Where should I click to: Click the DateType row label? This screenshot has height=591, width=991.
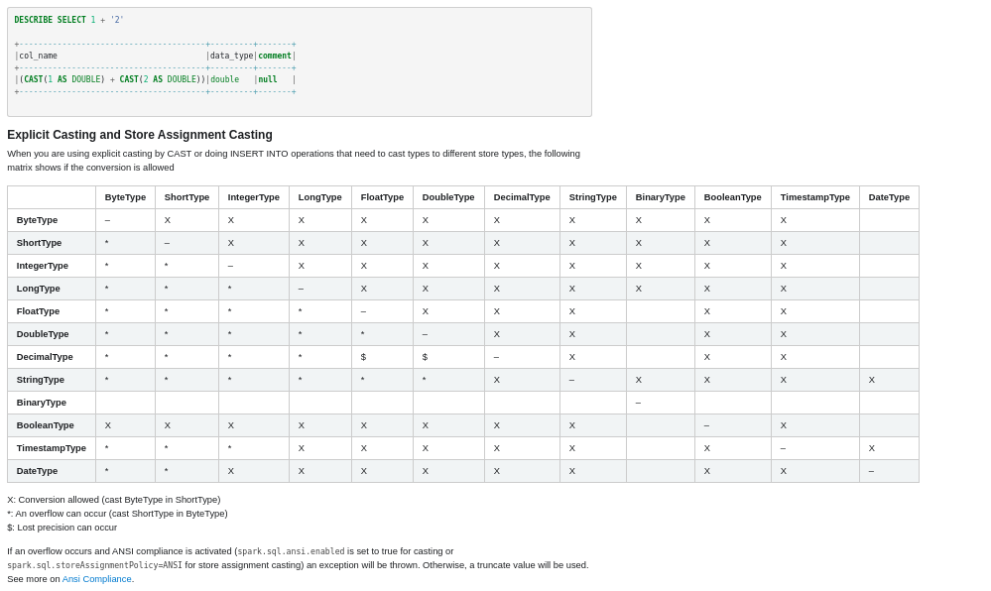point(38,471)
